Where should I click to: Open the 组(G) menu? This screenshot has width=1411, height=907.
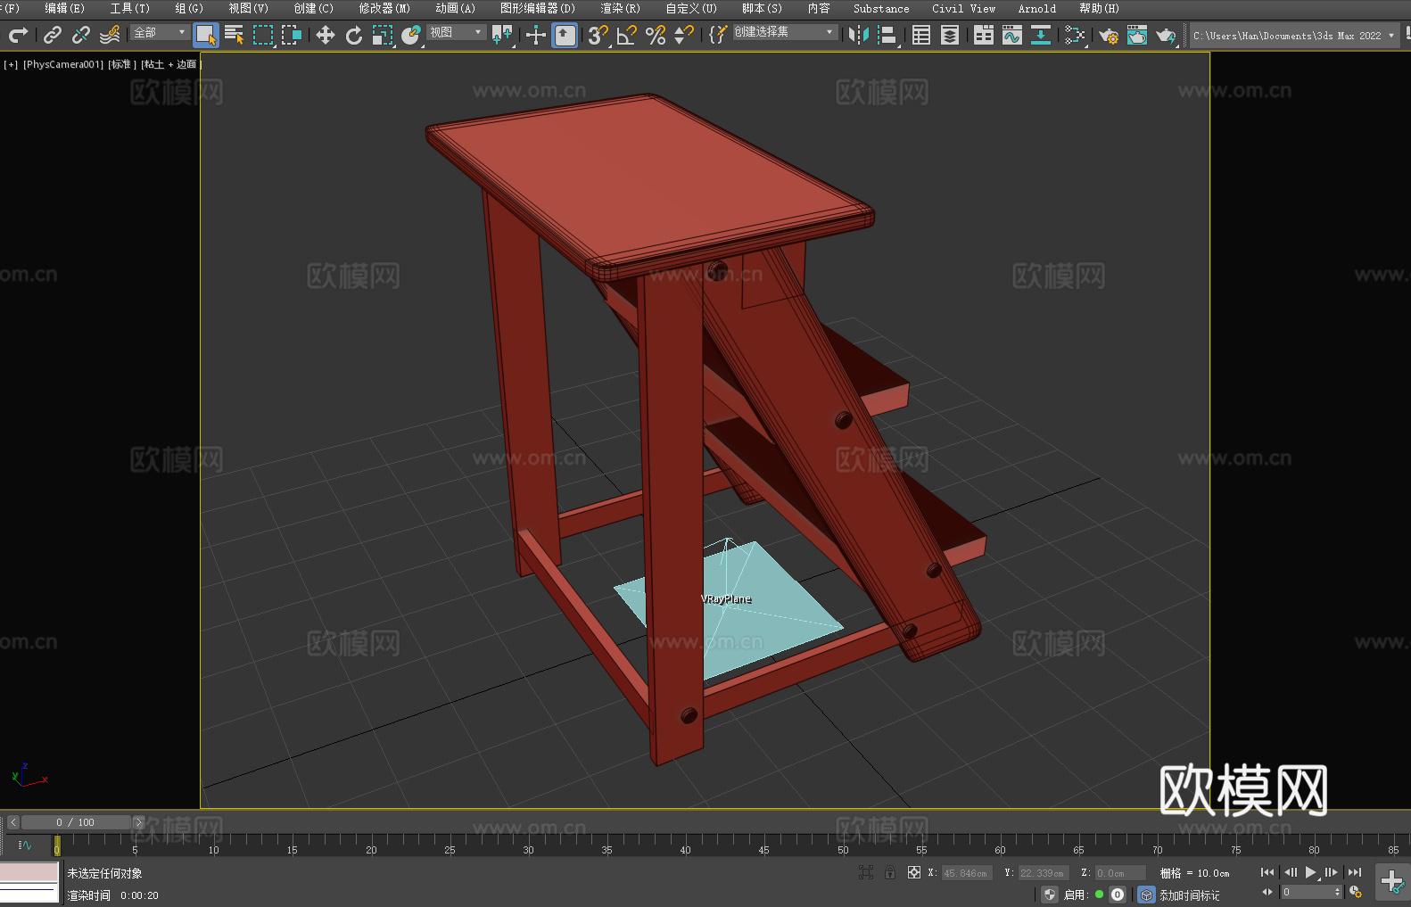pyautogui.click(x=189, y=8)
